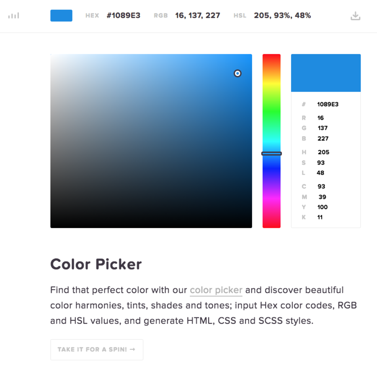Click the RGB value 16, 137, 227
The width and height of the screenshot is (377, 377).
[198, 16]
